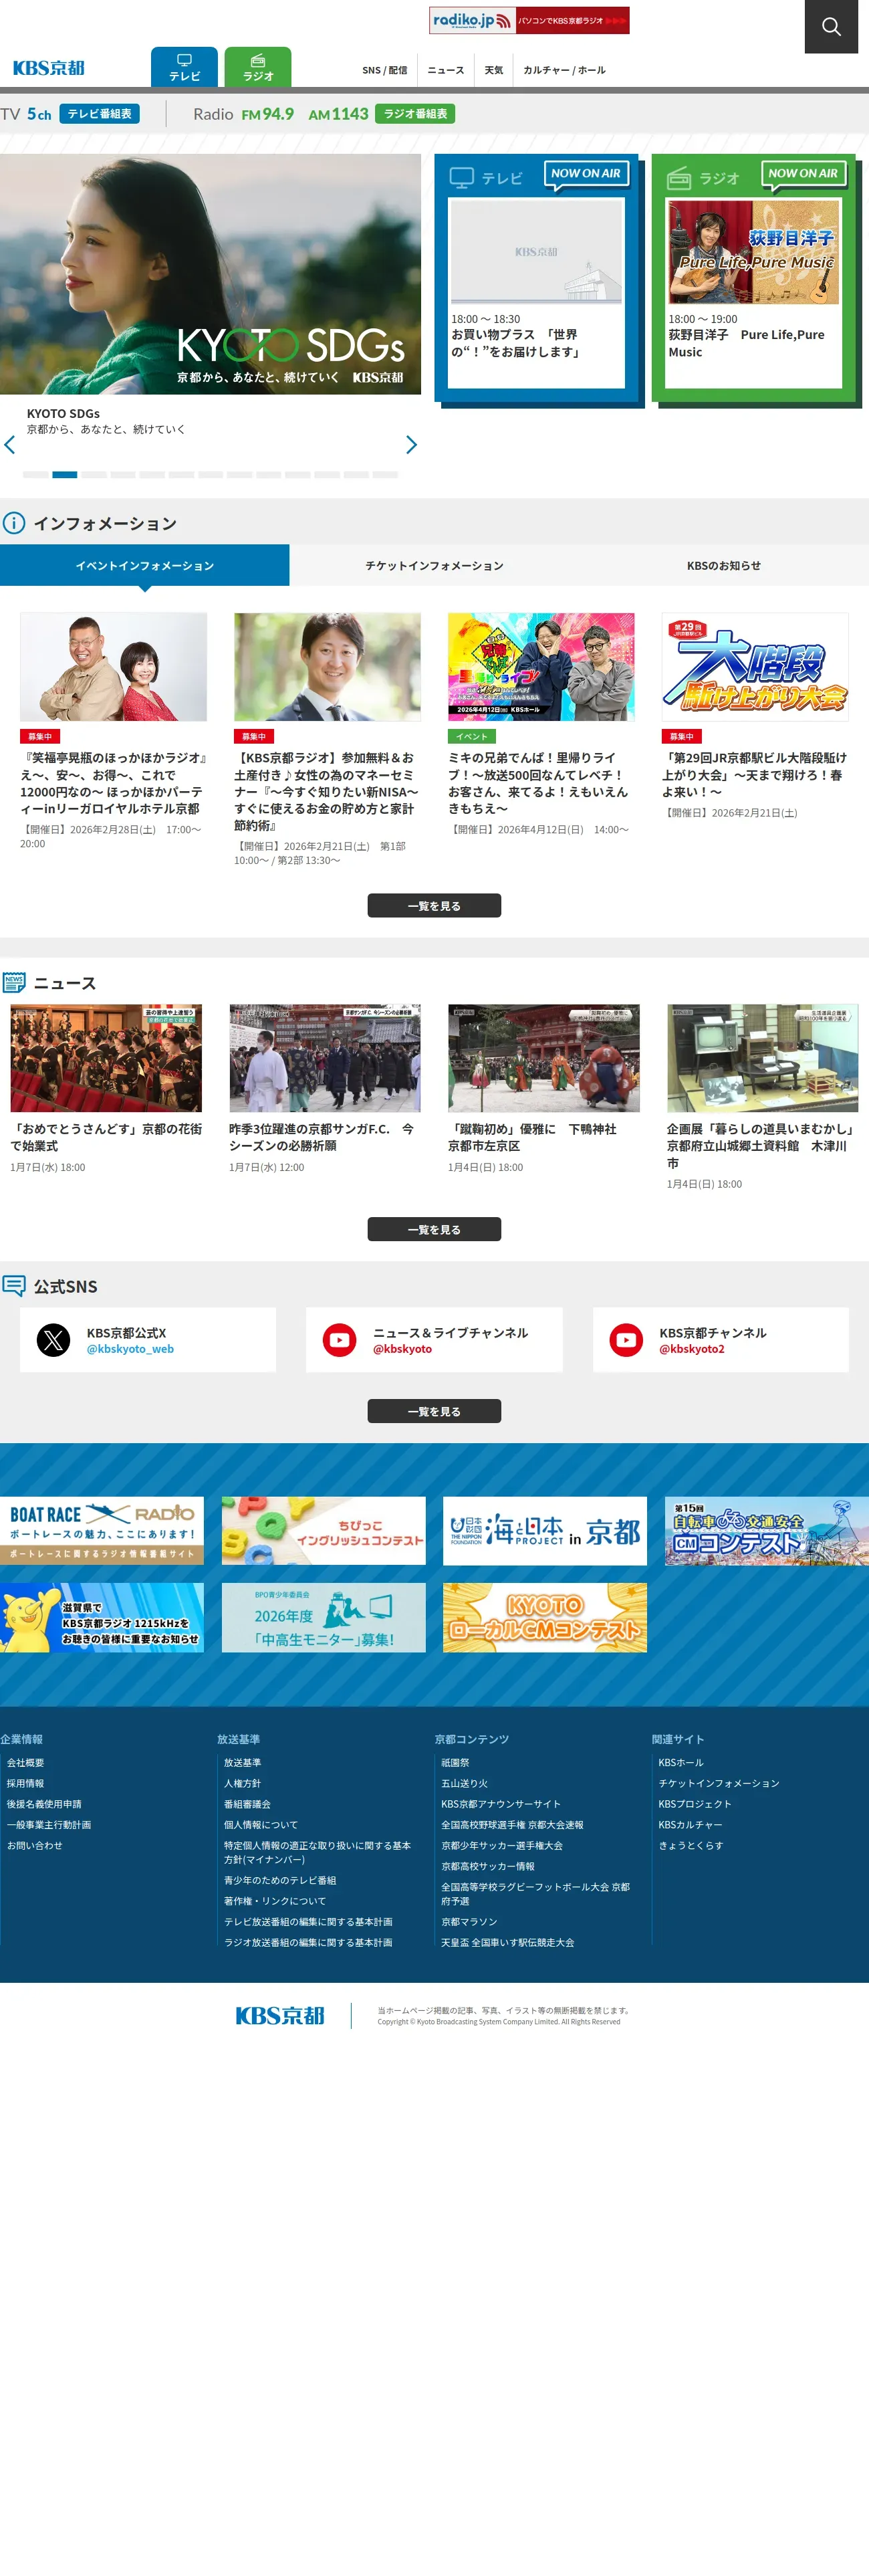Viewport: 869px width, 2576px height.
Task: Open ラジオ番組表 button
Action: 415,114
